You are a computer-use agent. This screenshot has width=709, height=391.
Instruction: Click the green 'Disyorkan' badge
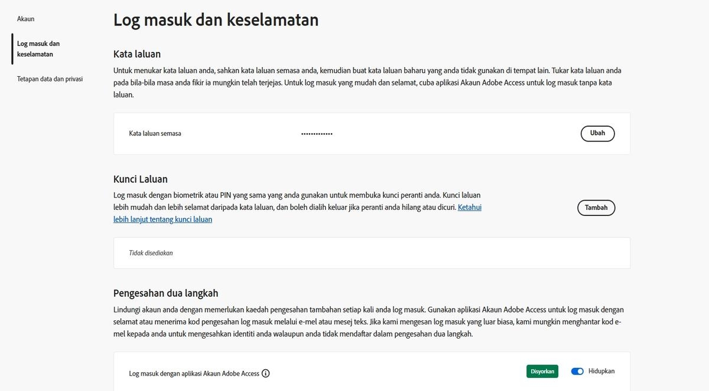[542, 371]
